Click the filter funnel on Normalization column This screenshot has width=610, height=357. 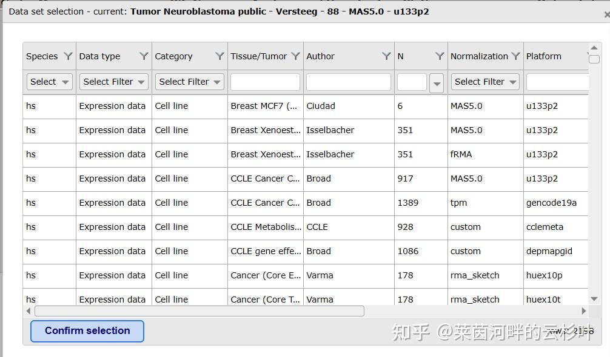tap(515, 56)
